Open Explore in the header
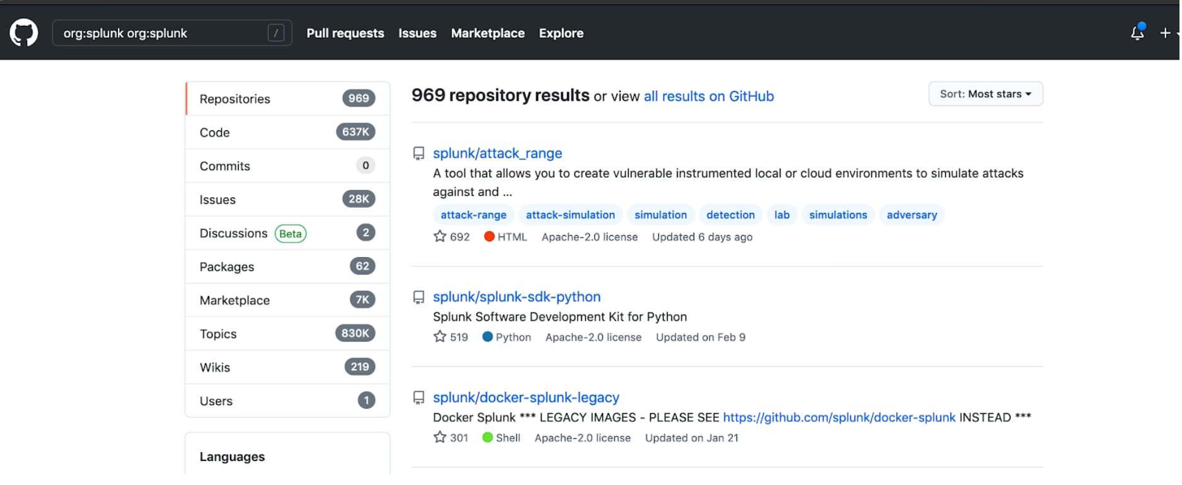 (x=561, y=33)
